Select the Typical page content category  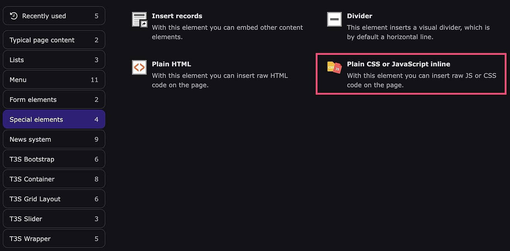coord(54,40)
